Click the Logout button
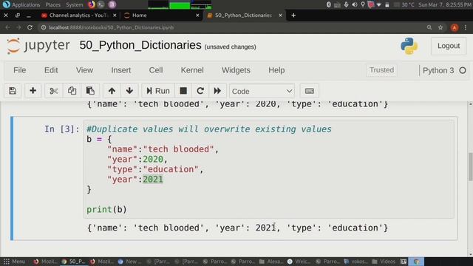This screenshot has width=473, height=266. [449, 46]
